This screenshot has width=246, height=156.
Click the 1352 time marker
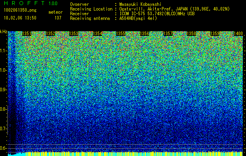click(x=51, y=34)
